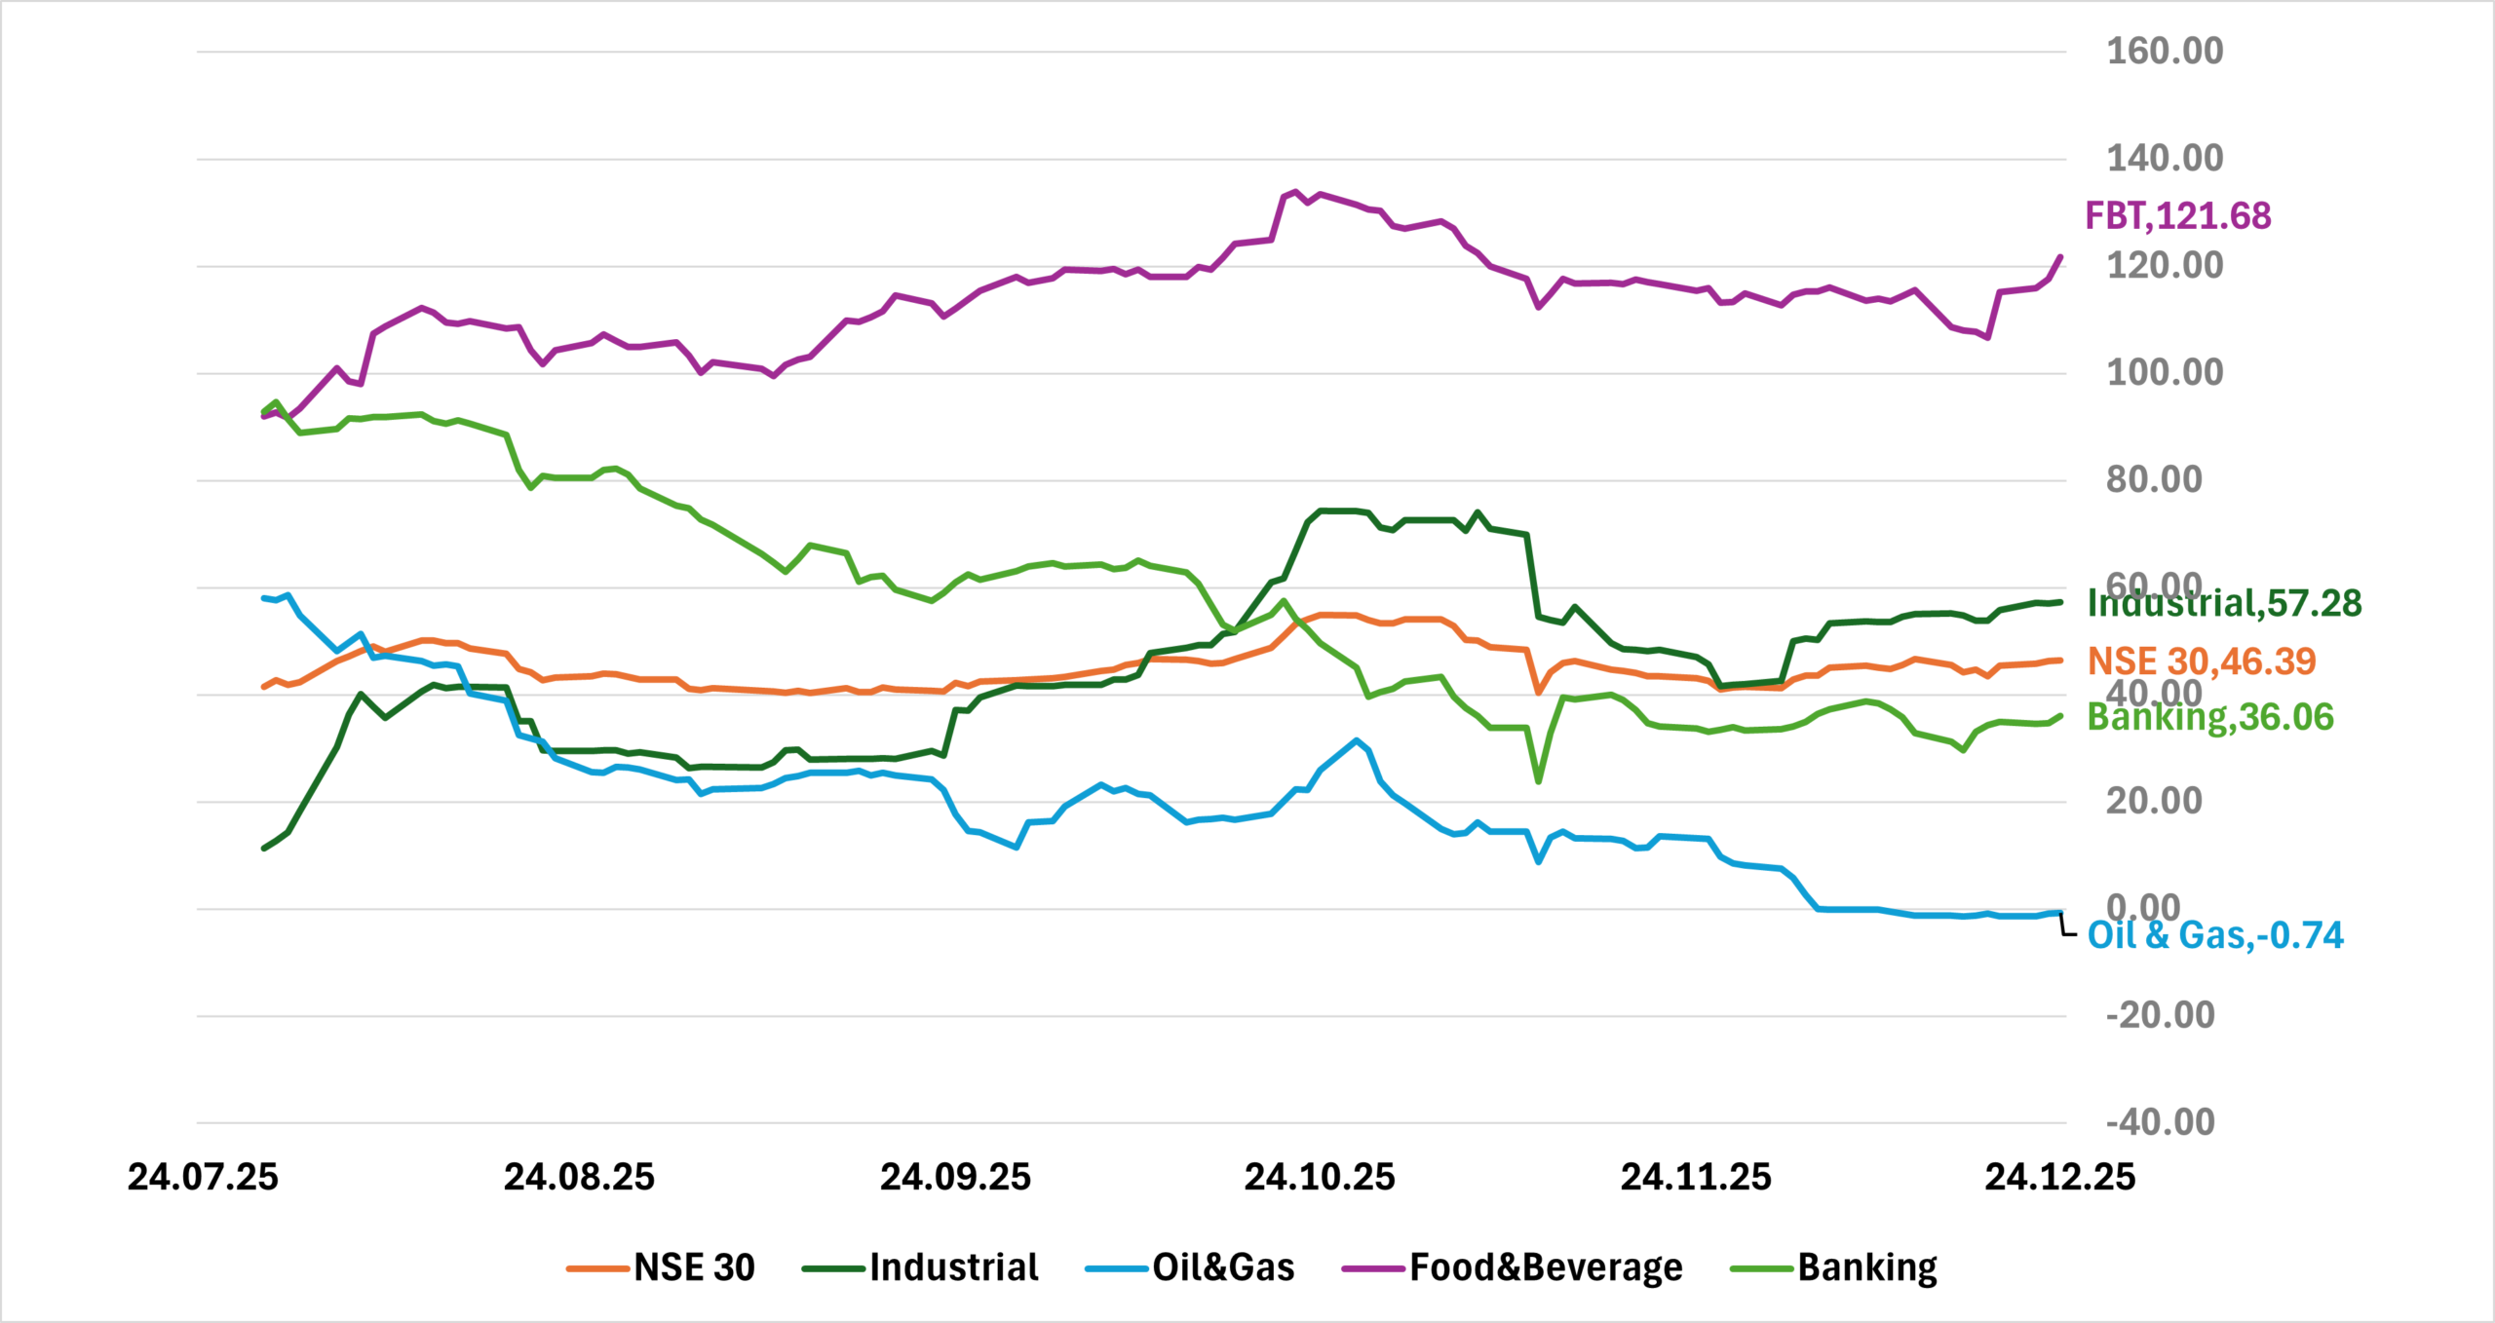Image resolution: width=2495 pixels, height=1323 pixels.
Task: Click the Banking legend label
Action: coord(1867,1267)
